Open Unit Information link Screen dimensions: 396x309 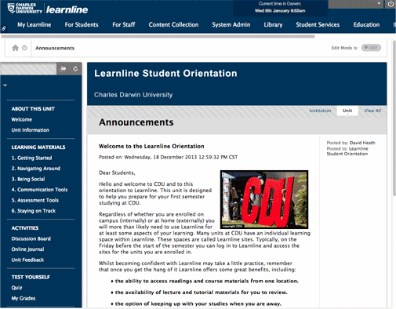click(x=31, y=130)
